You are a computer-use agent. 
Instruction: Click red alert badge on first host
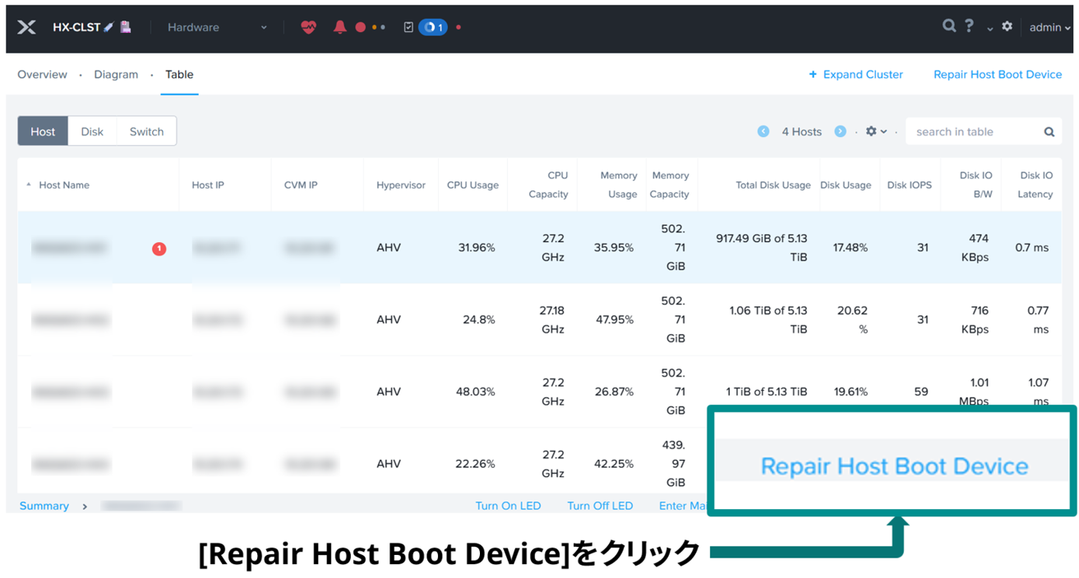tap(159, 248)
